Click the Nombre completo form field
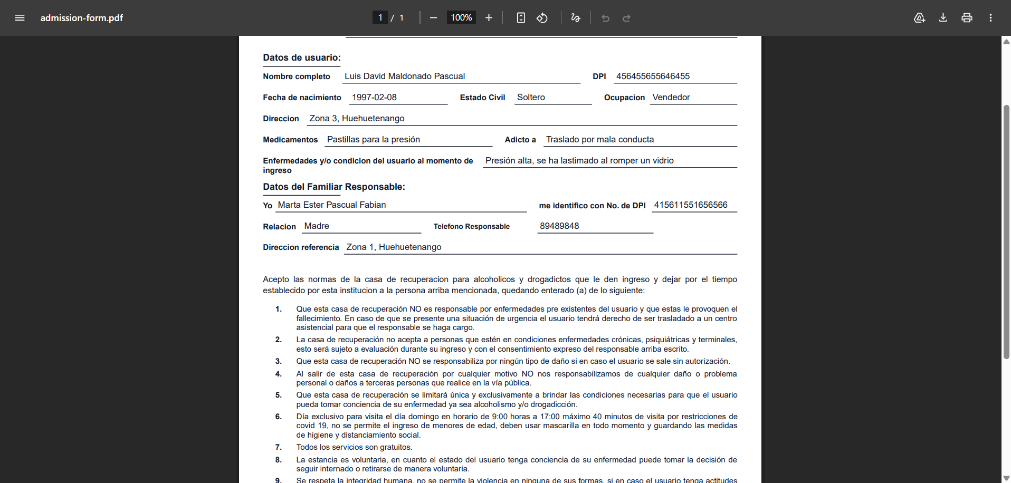This screenshot has width=1011, height=483. pyautogui.click(x=461, y=76)
